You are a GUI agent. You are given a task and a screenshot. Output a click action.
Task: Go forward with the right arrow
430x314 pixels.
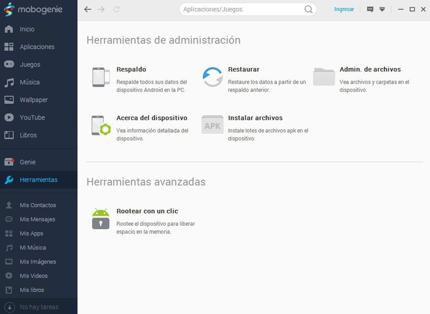(x=101, y=9)
